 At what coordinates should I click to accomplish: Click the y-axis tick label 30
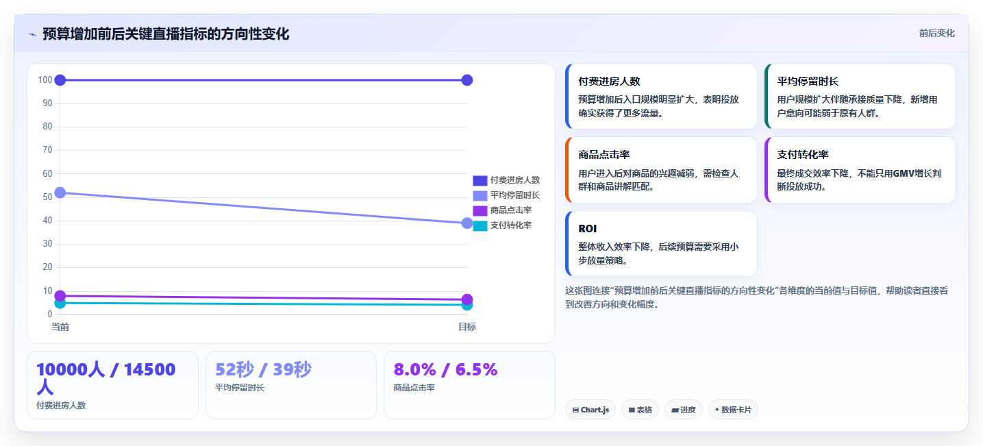click(x=47, y=244)
